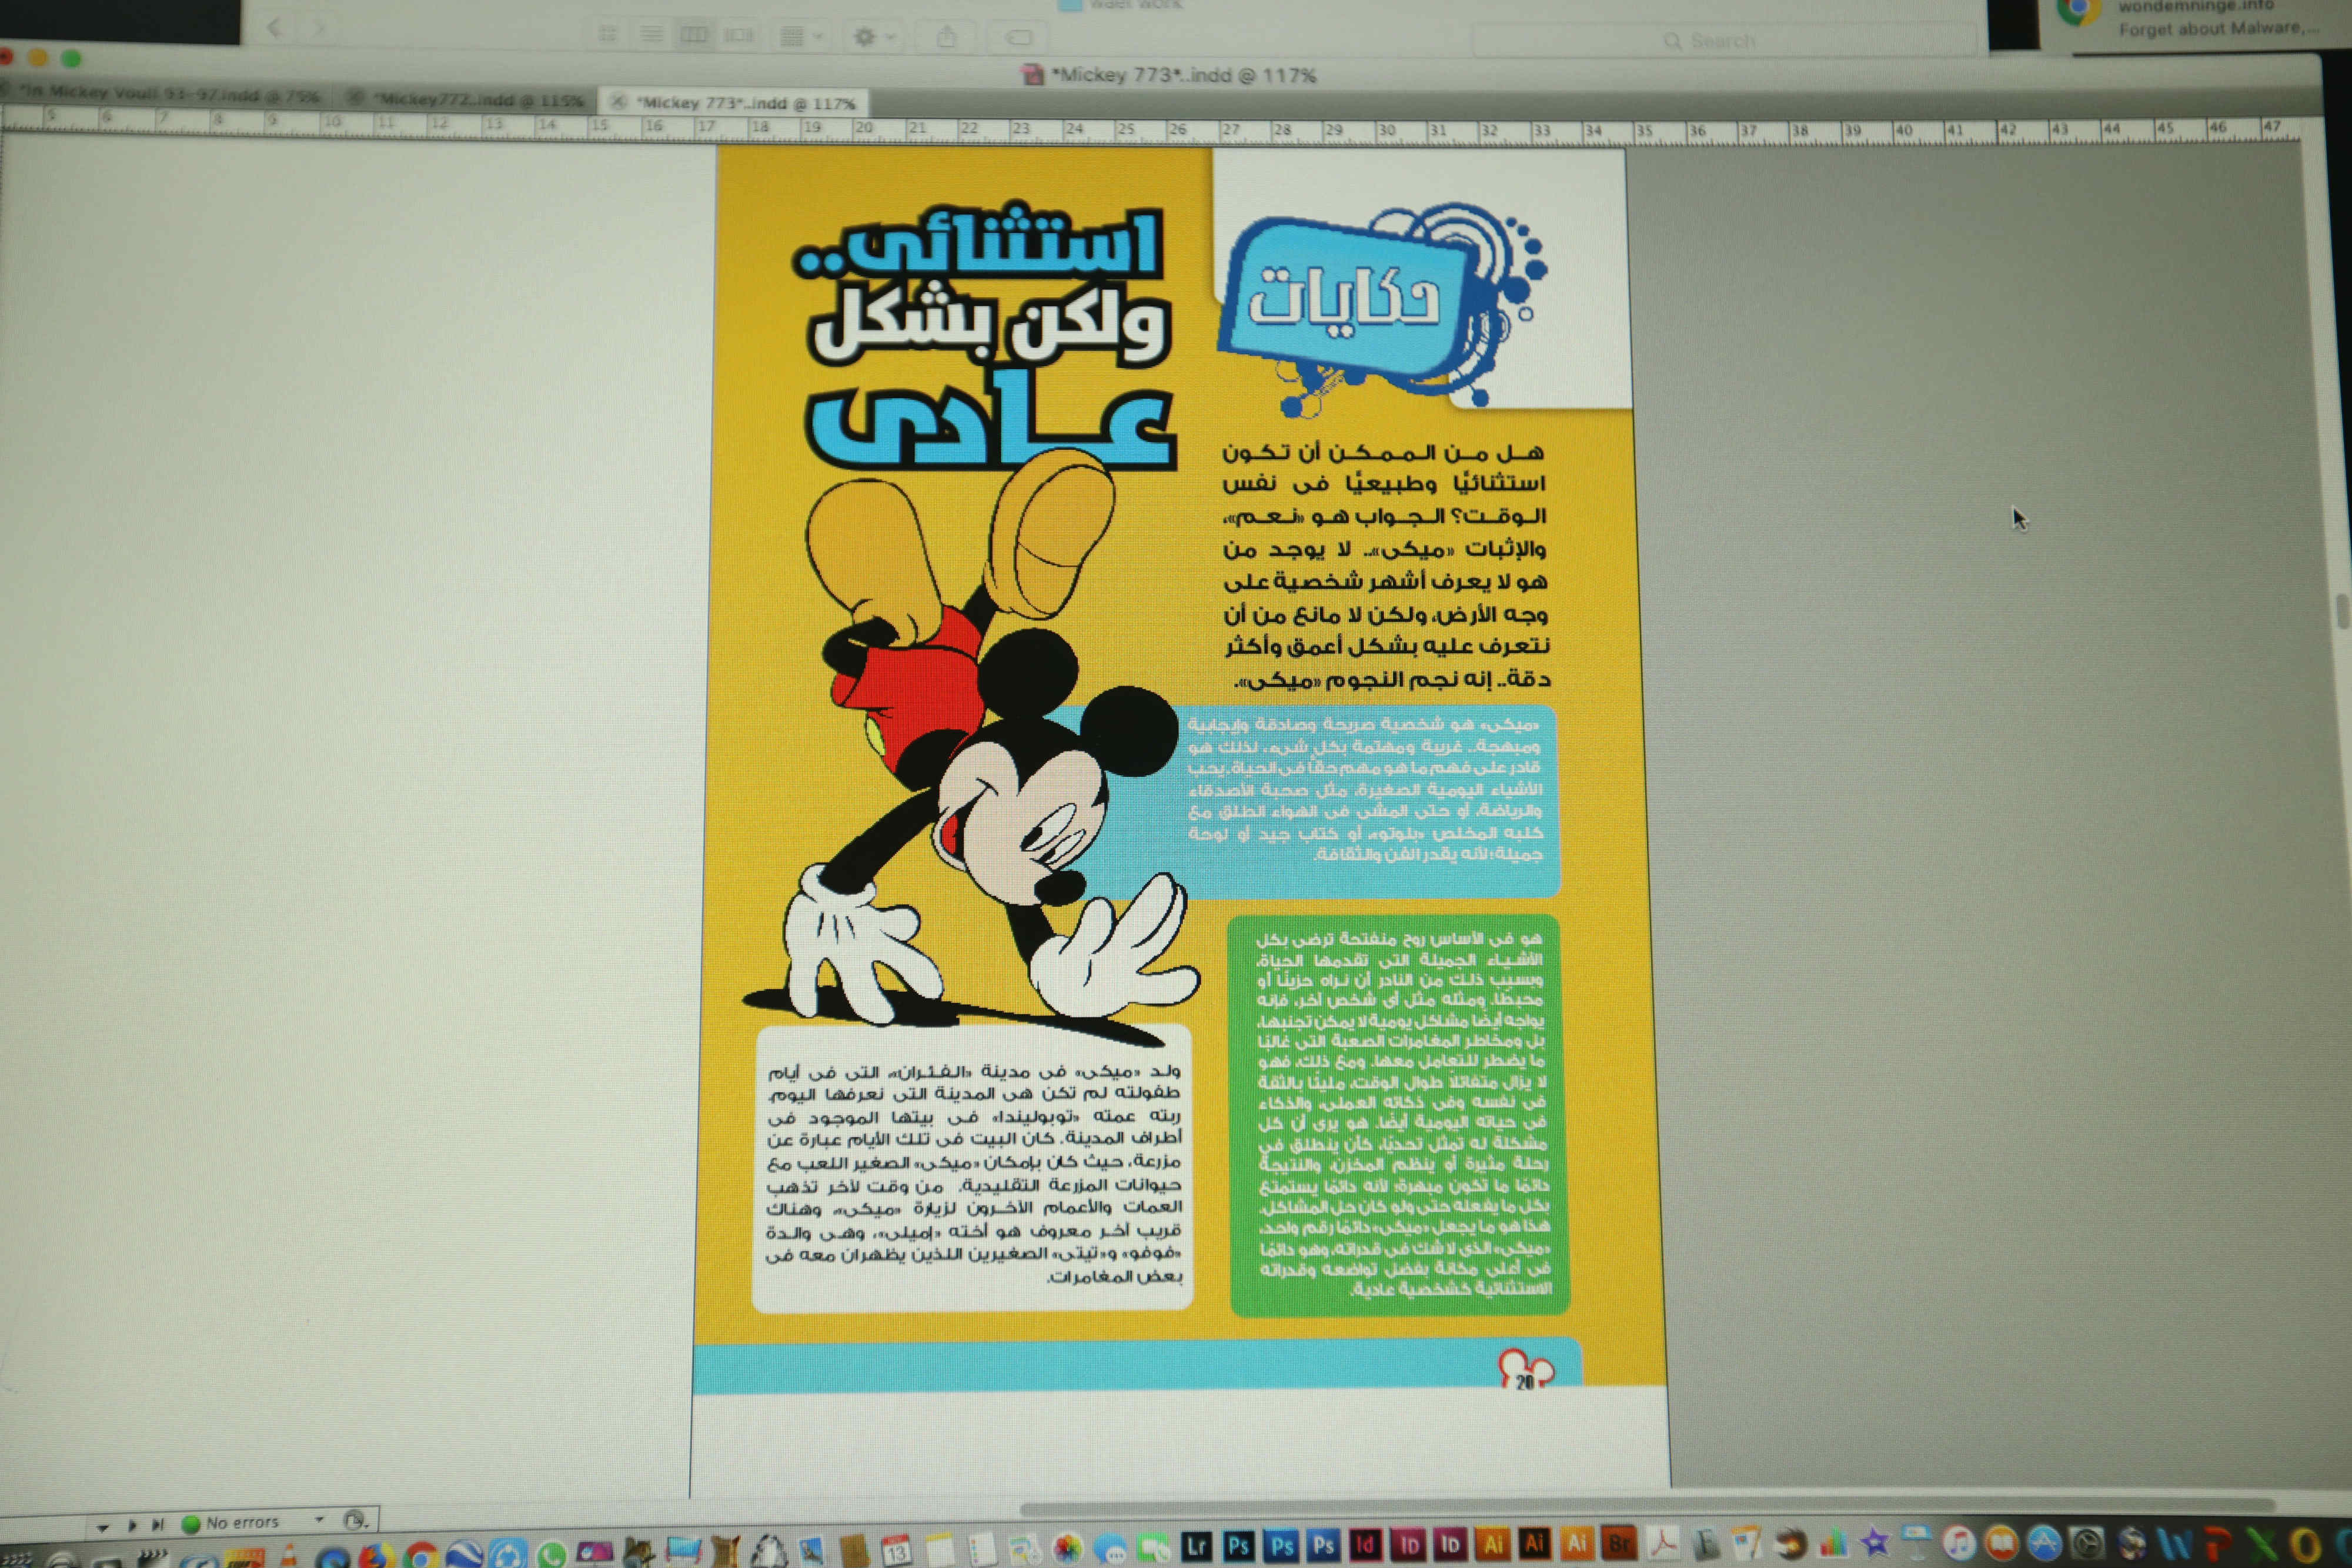Open iMovie star icon in dock
This screenshot has height=1568, width=2352.
click(1875, 1542)
